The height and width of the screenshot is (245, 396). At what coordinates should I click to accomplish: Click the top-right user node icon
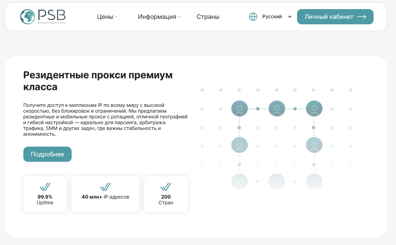(x=314, y=108)
